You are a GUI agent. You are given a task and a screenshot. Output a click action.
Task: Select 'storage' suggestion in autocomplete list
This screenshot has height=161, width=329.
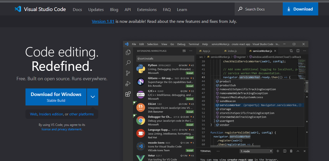[x=260, y=109]
